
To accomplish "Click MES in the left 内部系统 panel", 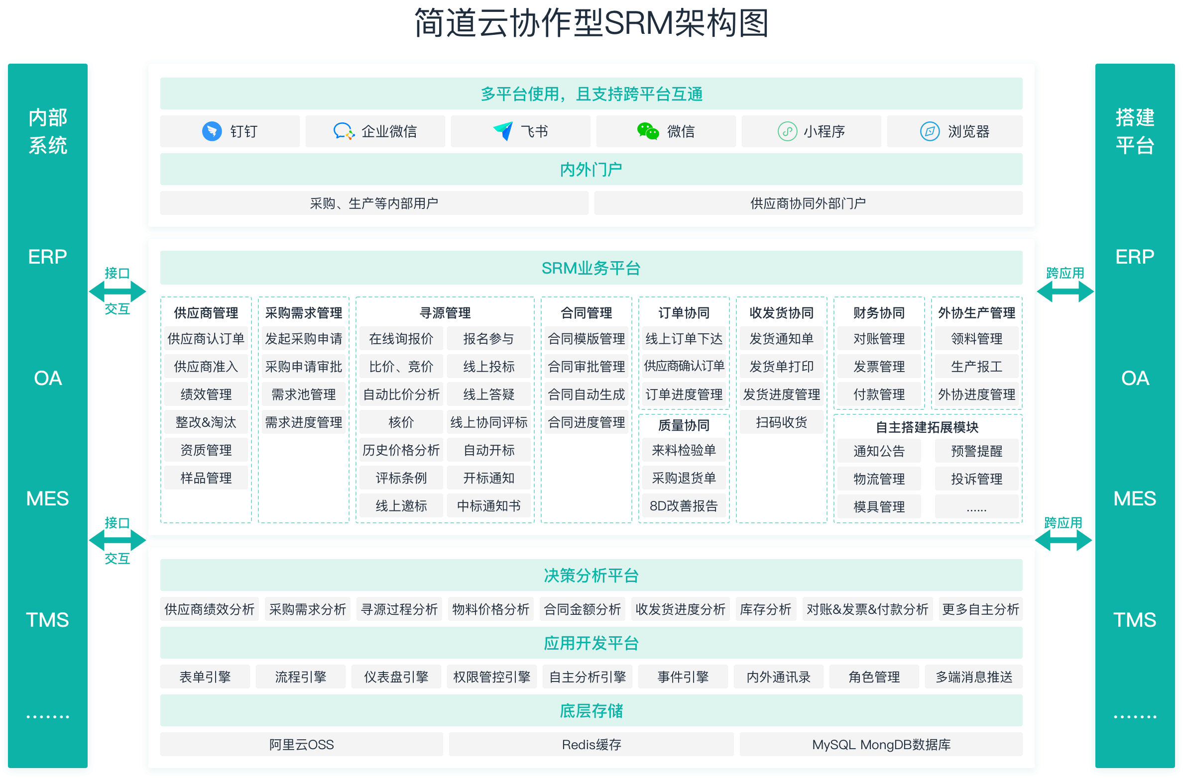I will click(x=47, y=498).
